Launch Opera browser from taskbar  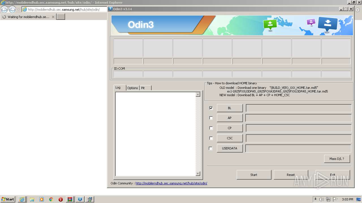click(61, 199)
